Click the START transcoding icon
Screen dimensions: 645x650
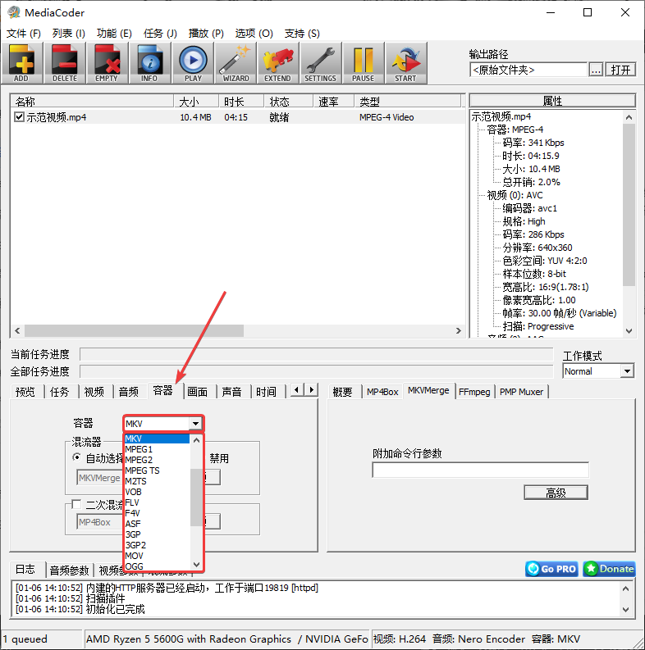(x=405, y=62)
